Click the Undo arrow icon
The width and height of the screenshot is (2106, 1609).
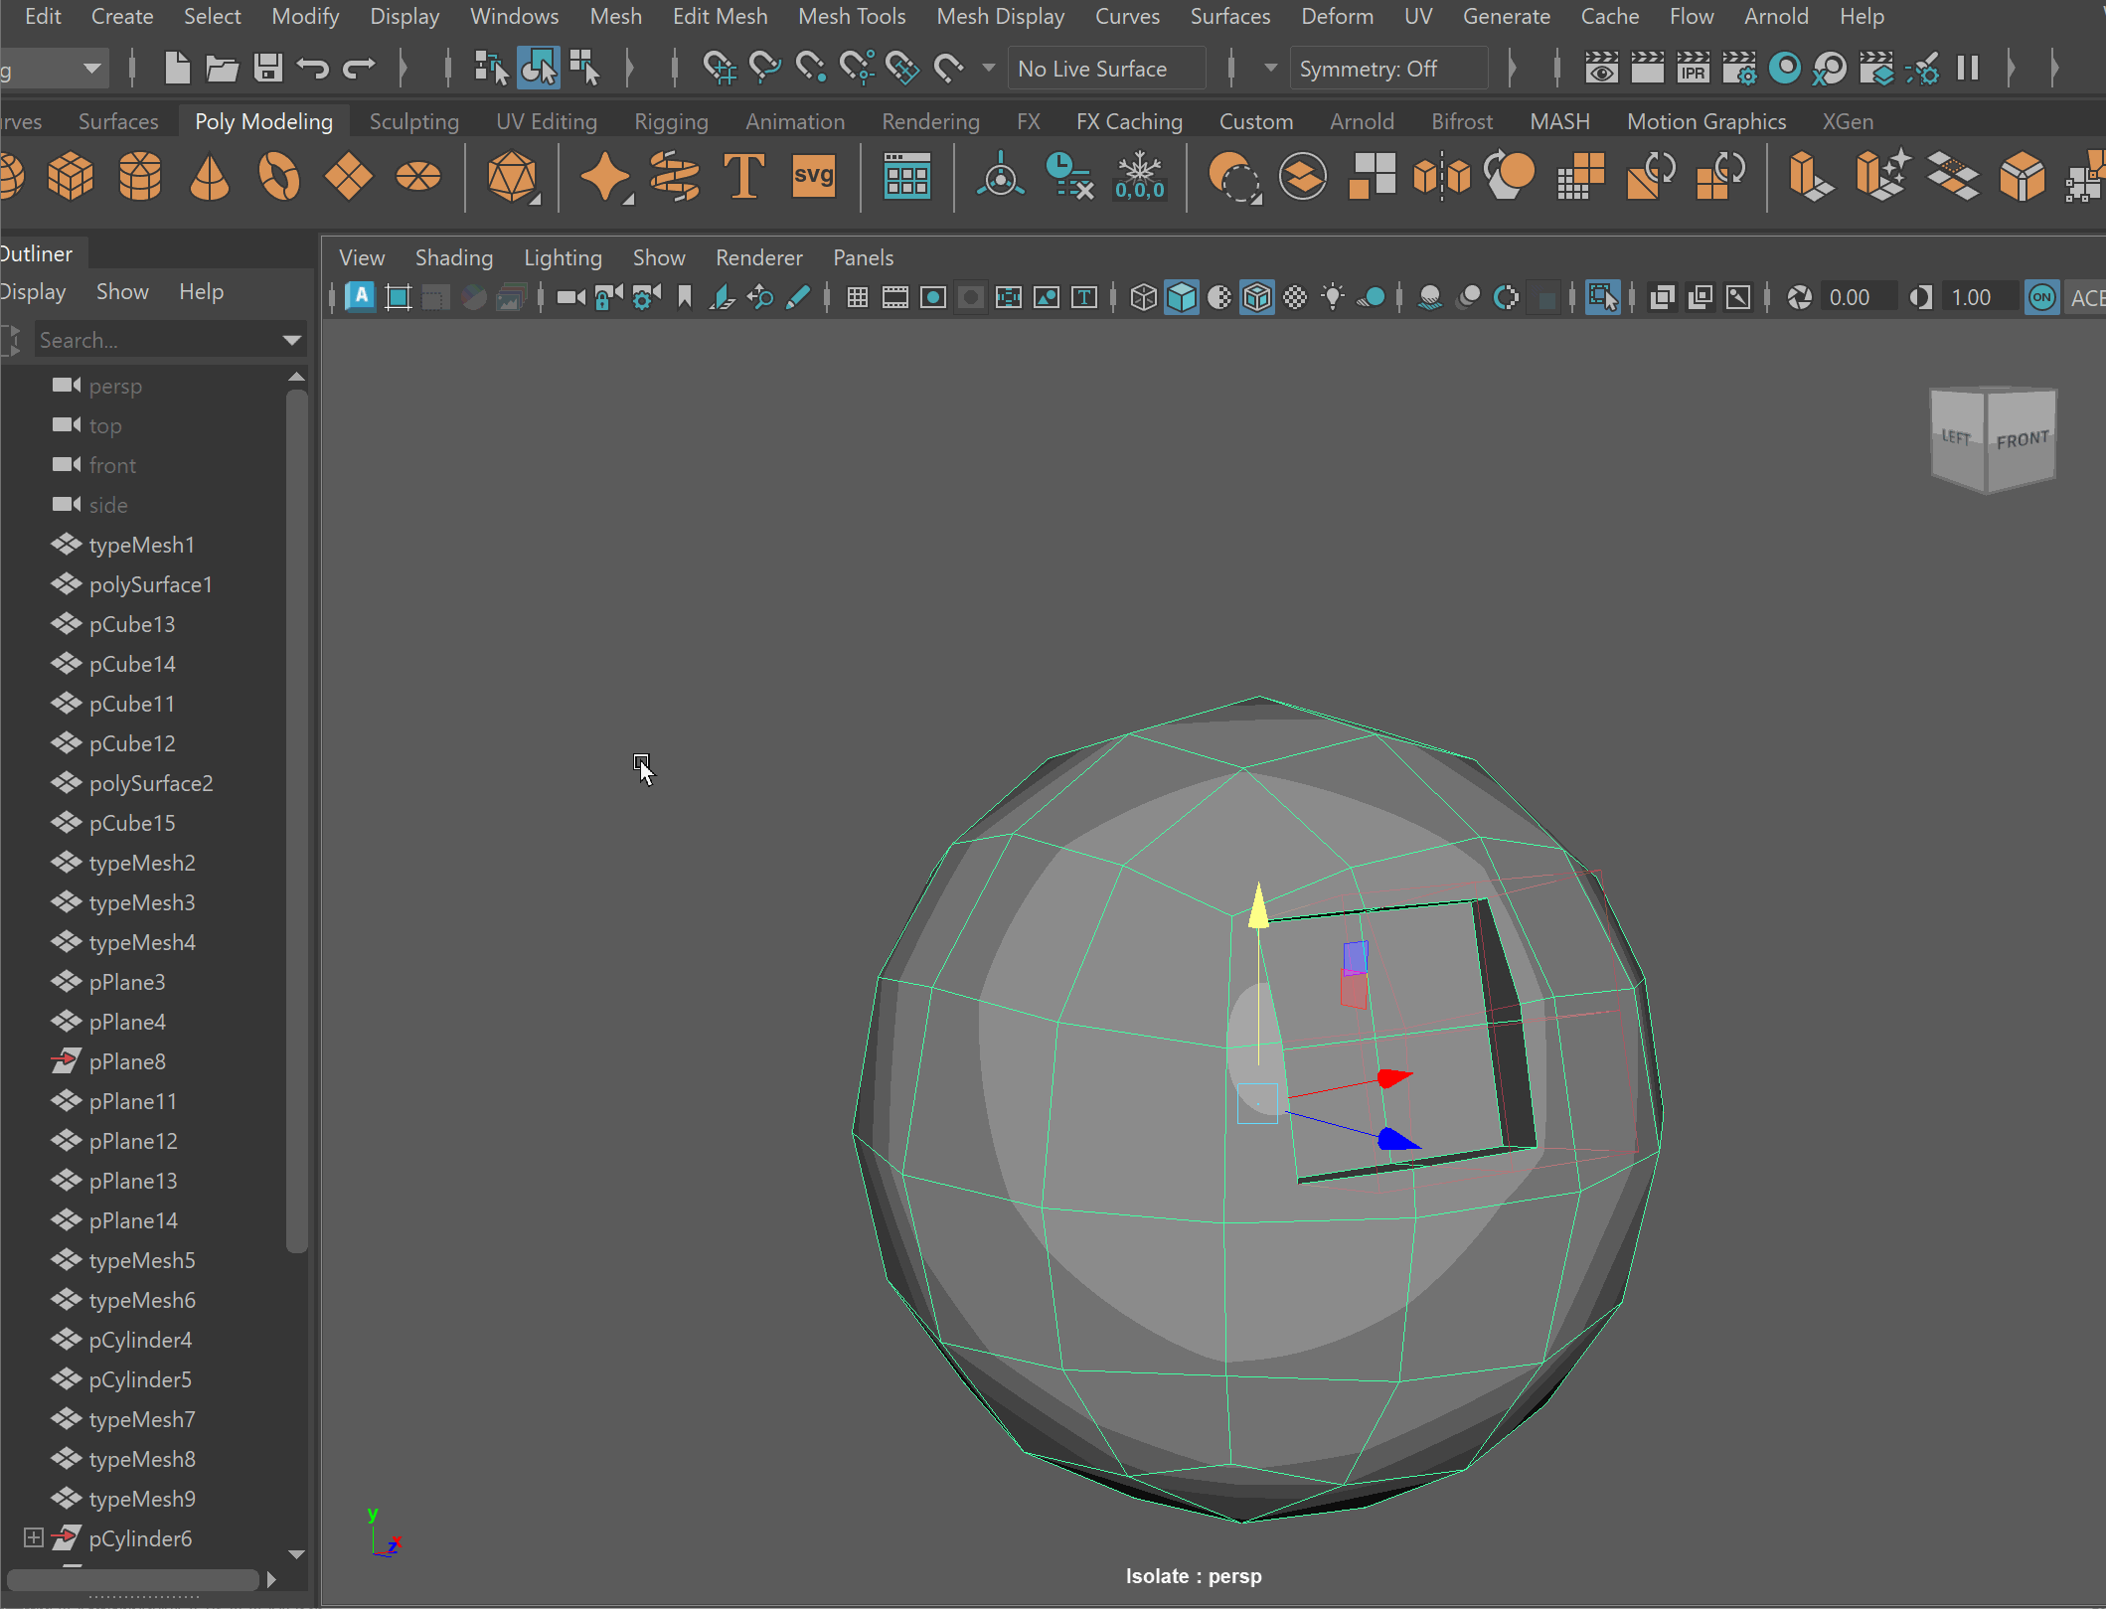[x=313, y=69]
